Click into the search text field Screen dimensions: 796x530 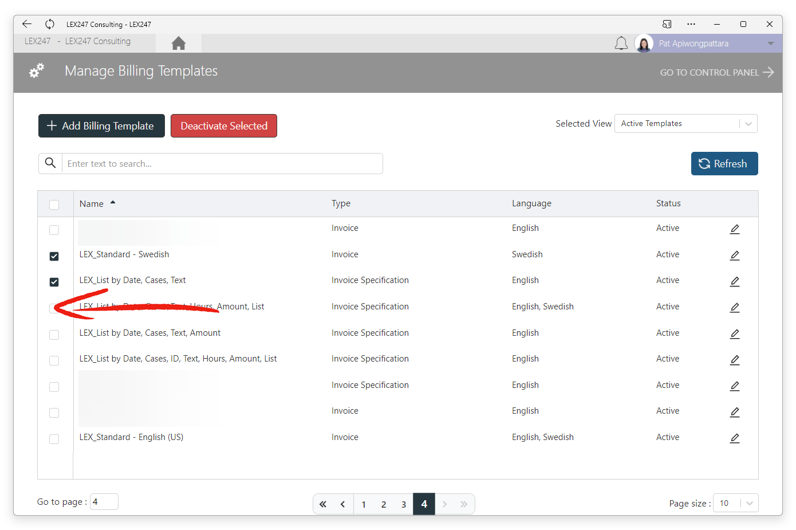[x=222, y=163]
